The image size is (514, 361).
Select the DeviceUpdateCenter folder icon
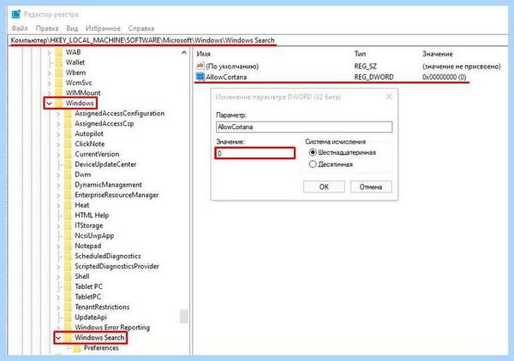68,164
